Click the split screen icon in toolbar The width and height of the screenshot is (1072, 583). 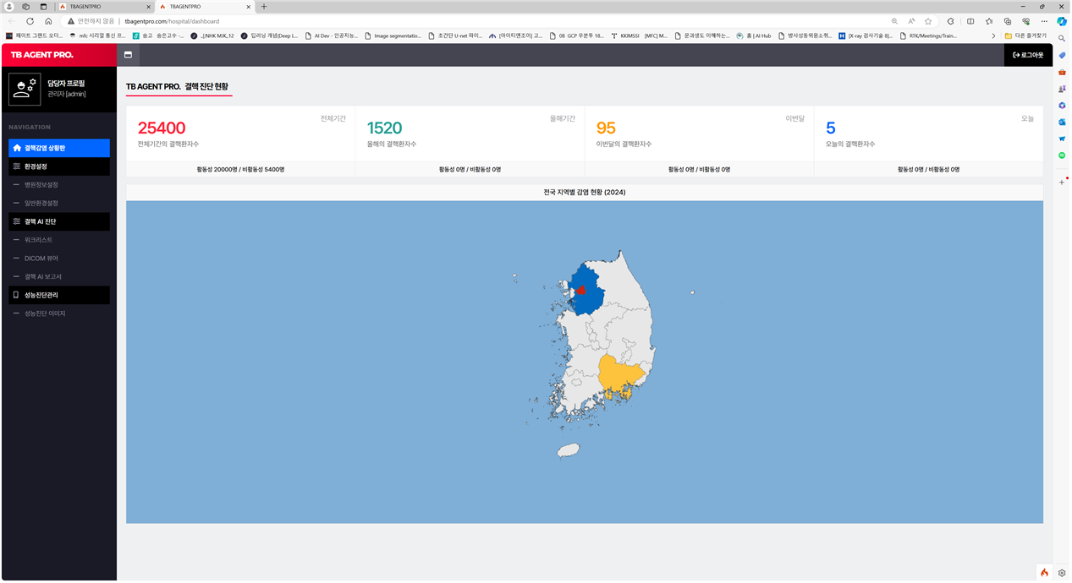click(x=970, y=21)
